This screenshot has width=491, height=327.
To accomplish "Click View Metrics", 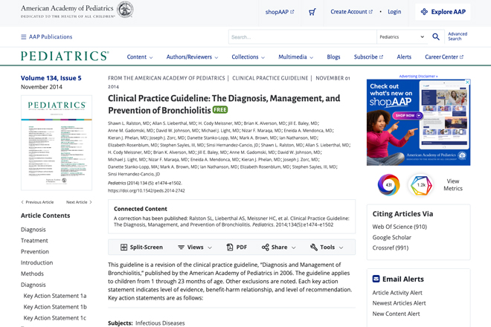I will point(453,184).
